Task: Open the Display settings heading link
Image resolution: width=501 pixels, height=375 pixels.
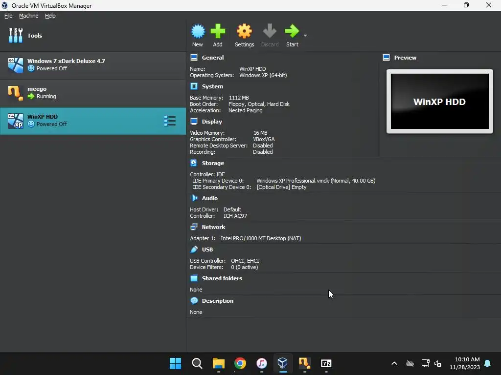Action: pos(212,122)
